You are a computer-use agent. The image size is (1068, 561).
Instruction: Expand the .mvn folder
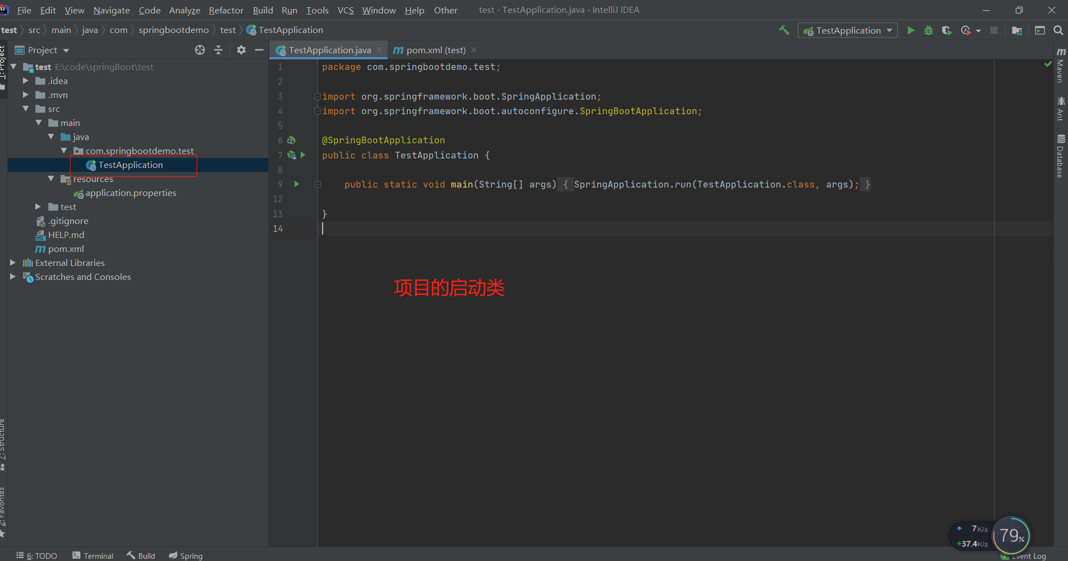point(25,95)
